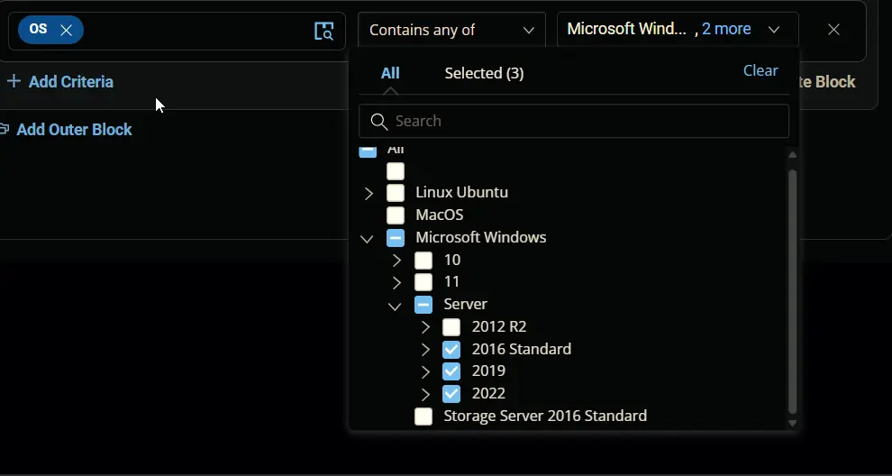The image size is (892, 476).
Task: Uncheck the 2016 Standard checkbox
Action: tap(451, 349)
